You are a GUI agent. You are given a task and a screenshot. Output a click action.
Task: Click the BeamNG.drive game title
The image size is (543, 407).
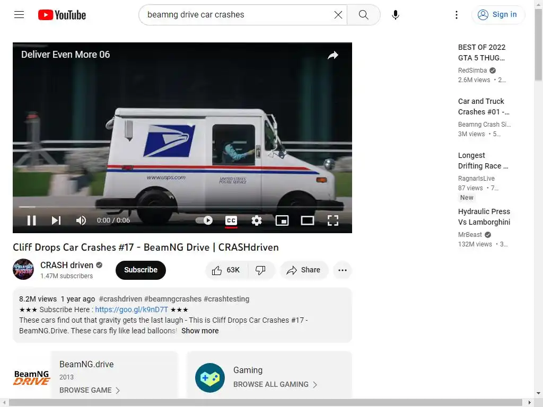tap(86, 365)
